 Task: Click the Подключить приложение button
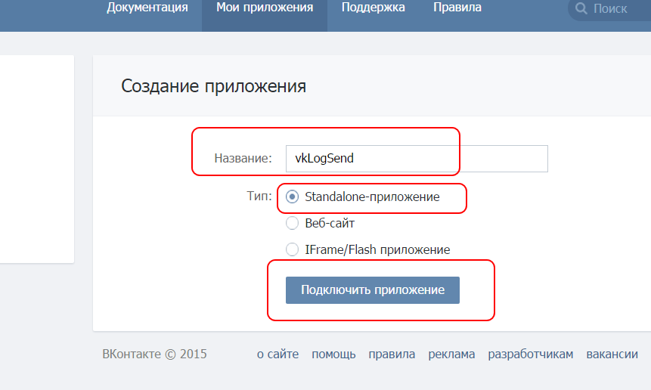373,290
